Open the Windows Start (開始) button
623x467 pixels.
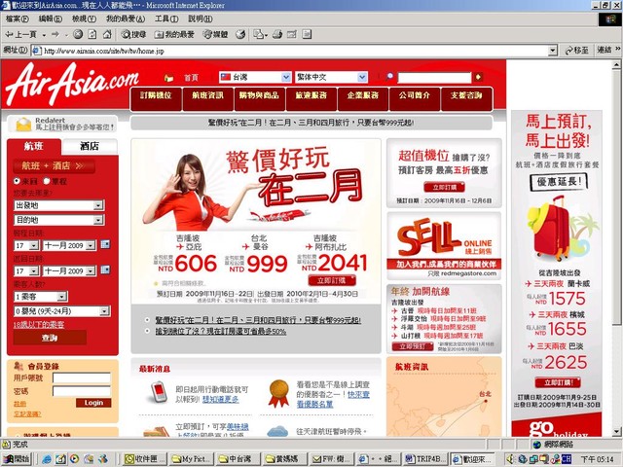(x=17, y=459)
